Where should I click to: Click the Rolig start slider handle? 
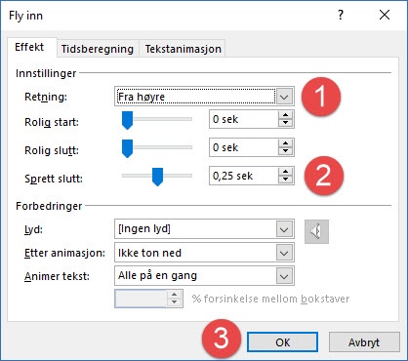(127, 120)
